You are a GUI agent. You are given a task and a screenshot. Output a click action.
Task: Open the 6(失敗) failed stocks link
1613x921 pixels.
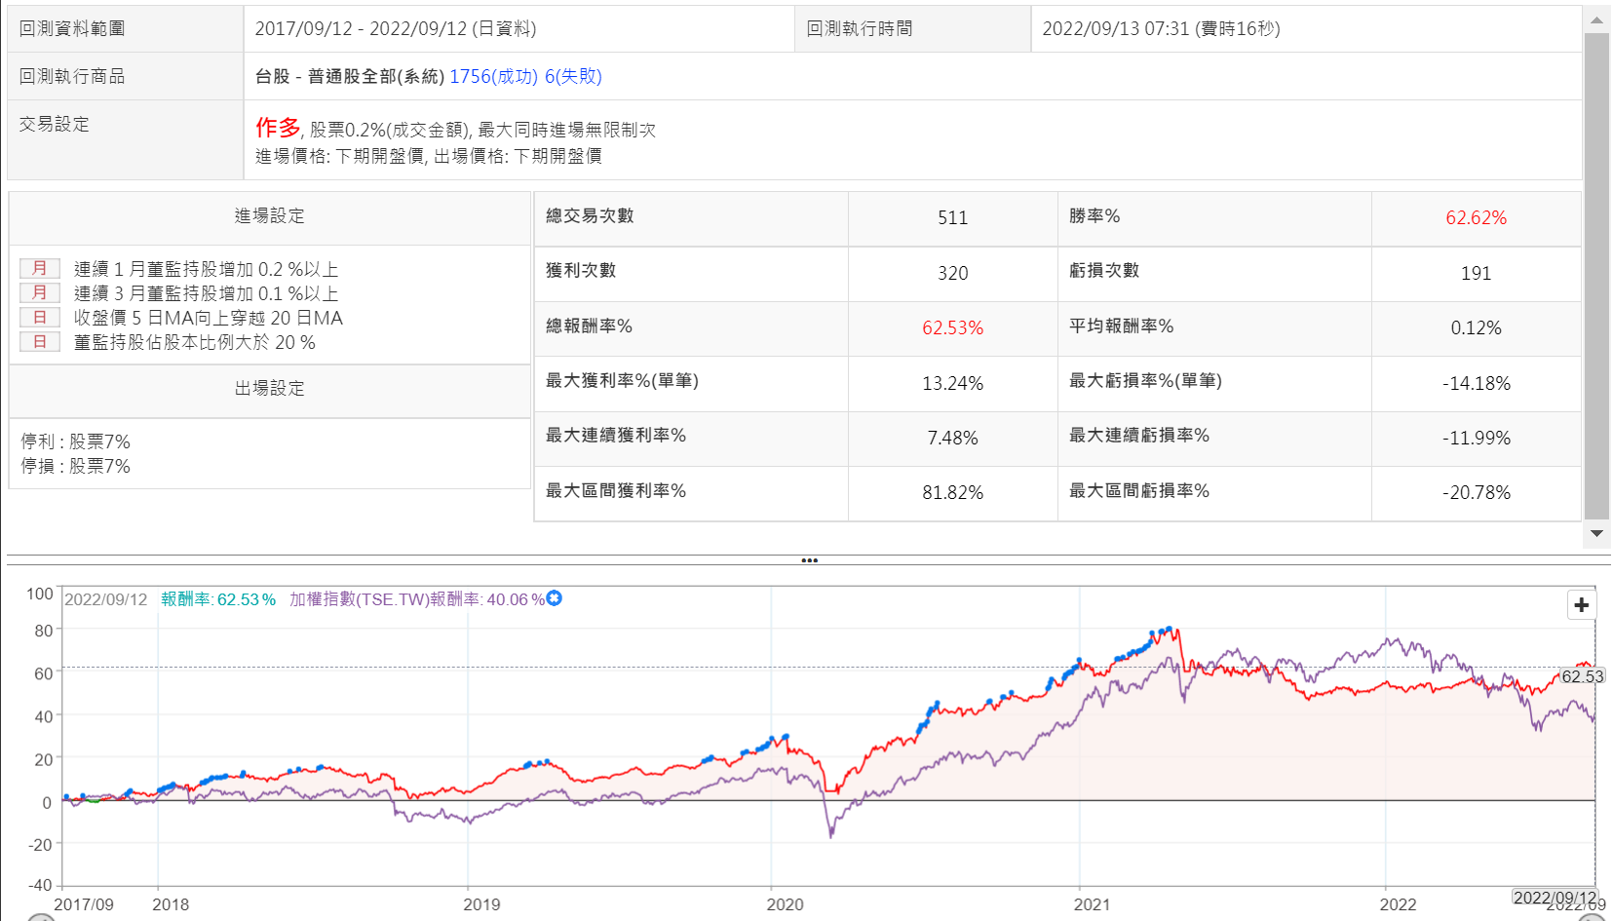573,77
